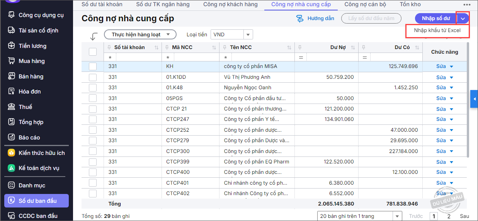Click the vertical scrollbar of the table

click(469, 100)
